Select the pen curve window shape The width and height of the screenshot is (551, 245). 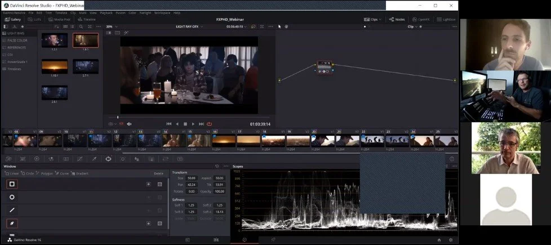(12, 223)
